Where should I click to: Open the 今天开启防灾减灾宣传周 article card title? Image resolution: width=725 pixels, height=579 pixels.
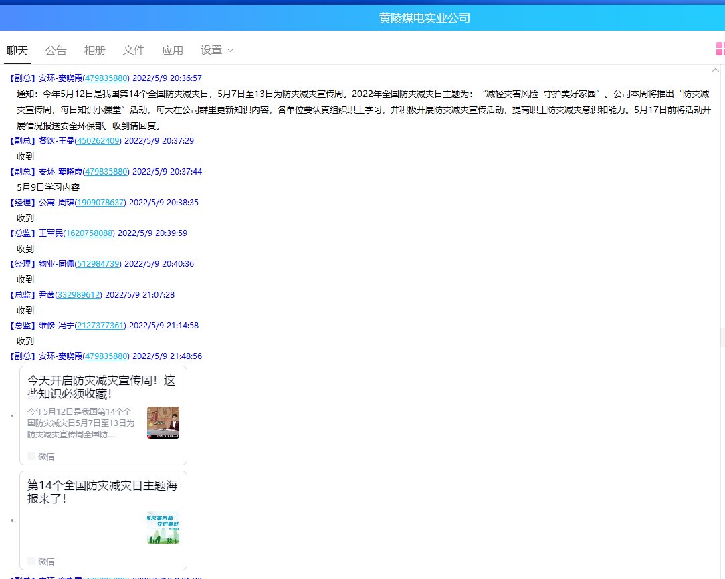click(x=101, y=387)
